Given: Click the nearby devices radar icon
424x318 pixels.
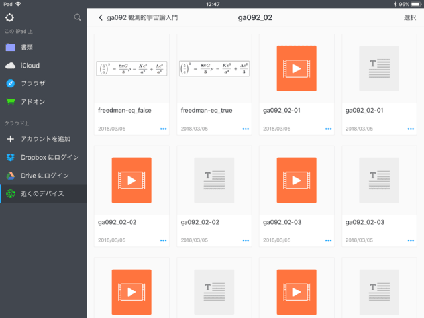Looking at the screenshot, I should [11, 193].
